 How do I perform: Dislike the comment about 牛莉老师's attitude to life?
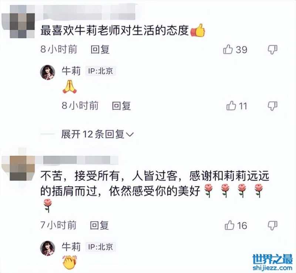(273, 50)
